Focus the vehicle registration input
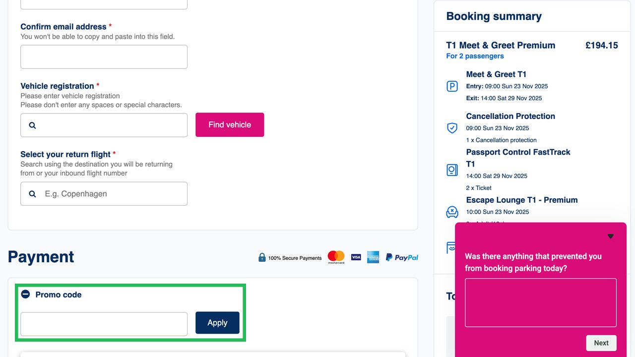The height and width of the screenshot is (357, 635). [104, 125]
